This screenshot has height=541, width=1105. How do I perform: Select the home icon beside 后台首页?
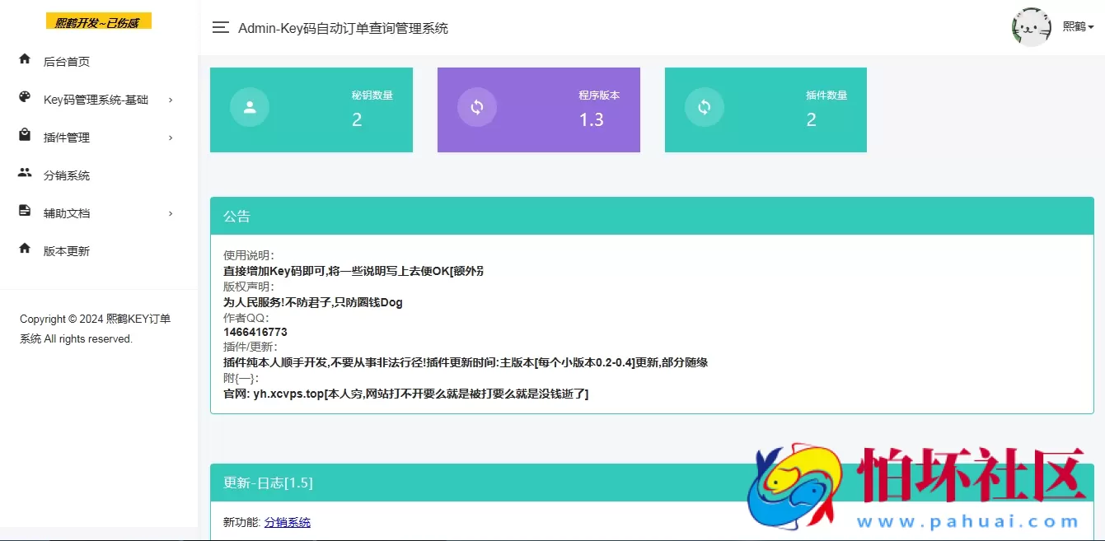tap(24, 60)
